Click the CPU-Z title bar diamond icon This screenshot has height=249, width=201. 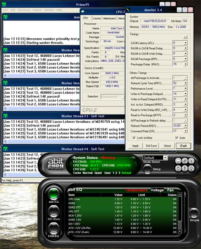83,11
